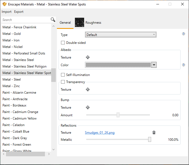Click the material list vertical scrollbar thumb
The image size is (189, 165).
53,75
